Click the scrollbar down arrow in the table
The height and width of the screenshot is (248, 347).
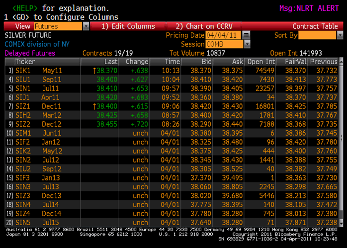(343, 222)
